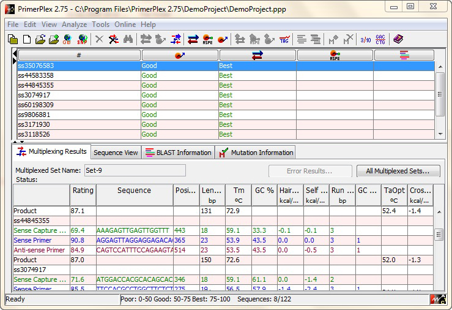Click the 3/10 toolbar icon

coord(366,40)
